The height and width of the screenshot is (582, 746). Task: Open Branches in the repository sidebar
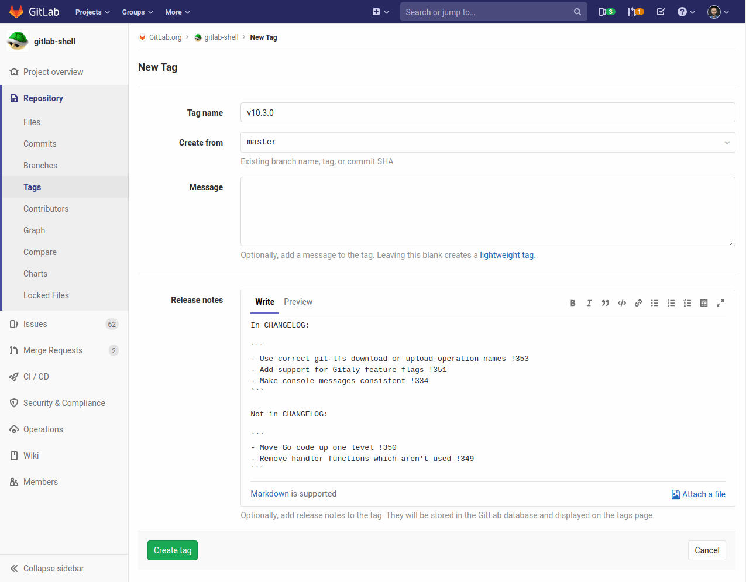click(x=40, y=166)
